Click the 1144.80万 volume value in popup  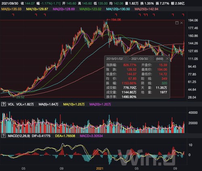point(129,92)
